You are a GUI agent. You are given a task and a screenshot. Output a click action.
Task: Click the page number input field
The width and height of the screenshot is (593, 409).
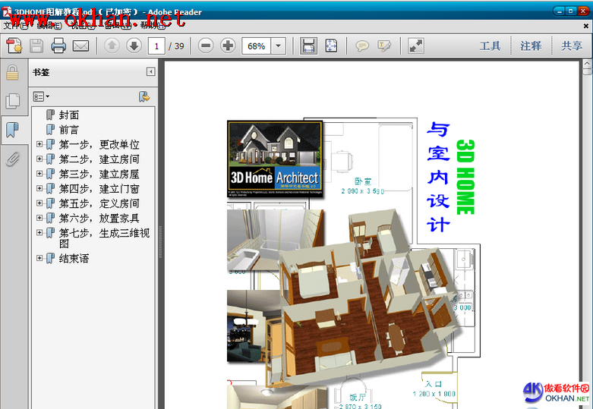(156, 46)
